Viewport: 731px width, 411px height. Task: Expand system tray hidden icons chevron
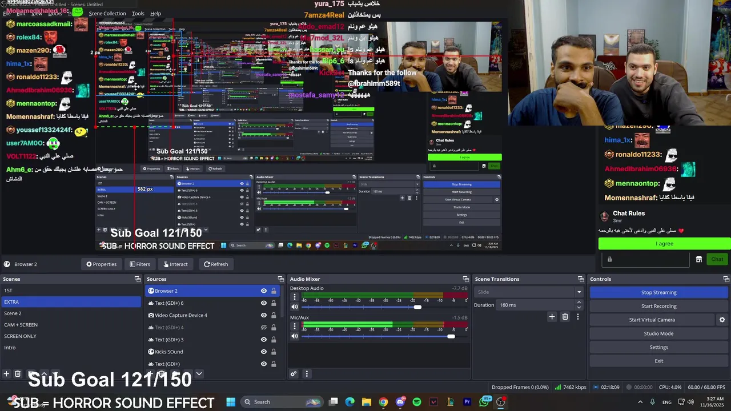pyautogui.click(x=640, y=402)
